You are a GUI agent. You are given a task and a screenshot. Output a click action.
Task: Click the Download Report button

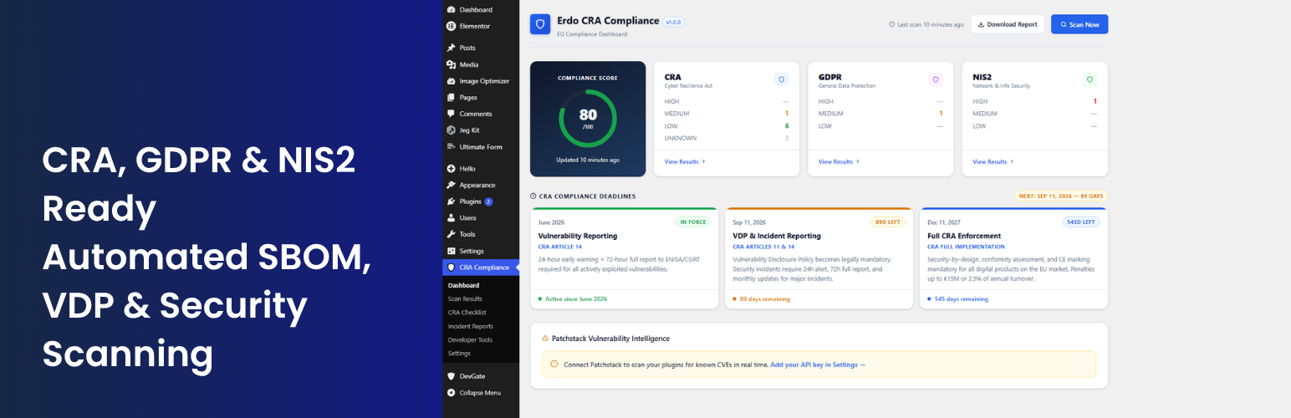[1008, 24]
